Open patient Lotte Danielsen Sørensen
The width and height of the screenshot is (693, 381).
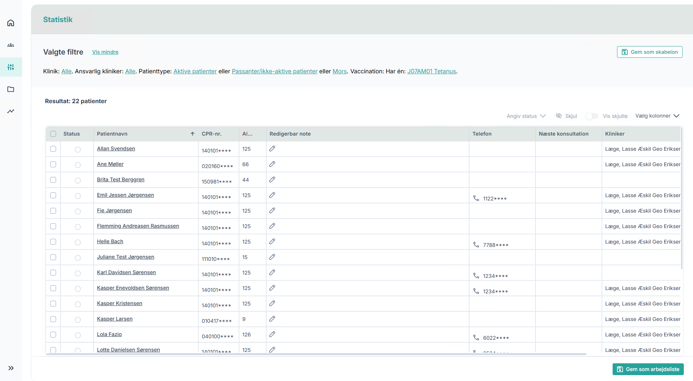128,349
